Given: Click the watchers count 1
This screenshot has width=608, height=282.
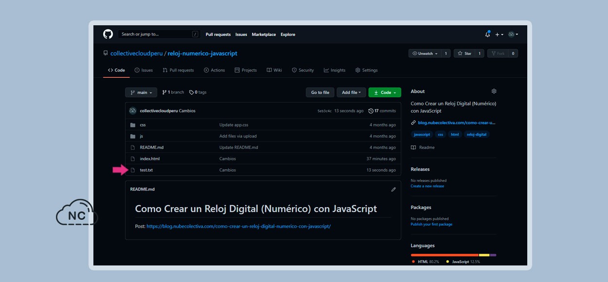Looking at the screenshot, I should click(446, 53).
